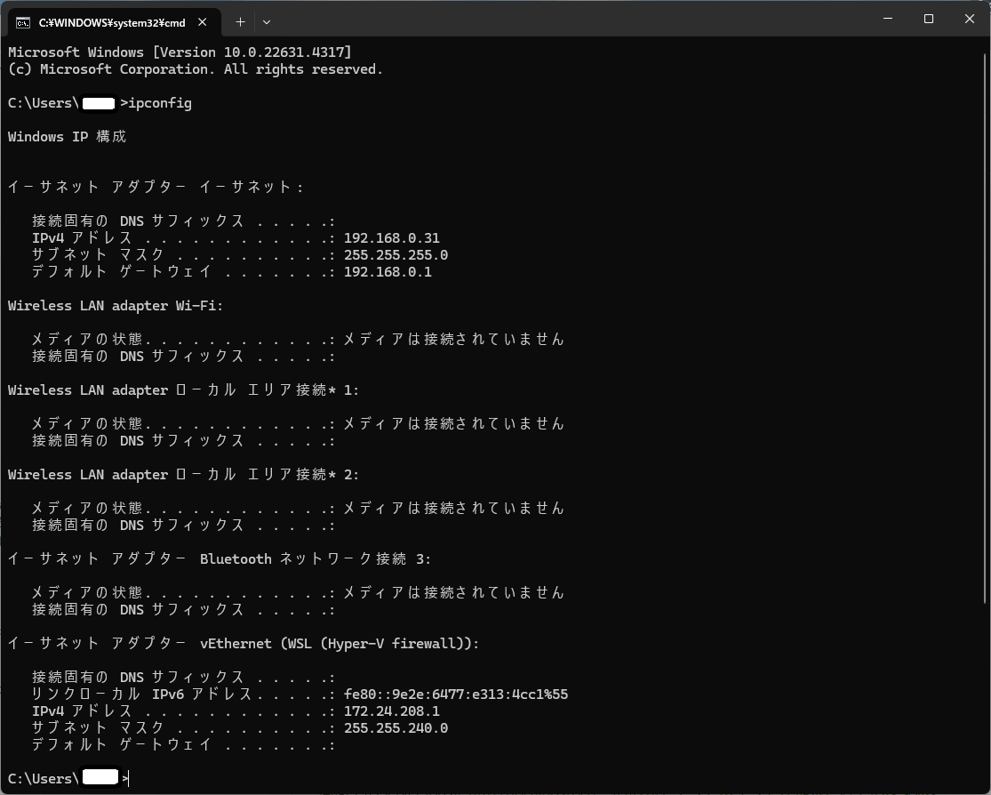Click the typed ipconfig command text

pos(160,103)
